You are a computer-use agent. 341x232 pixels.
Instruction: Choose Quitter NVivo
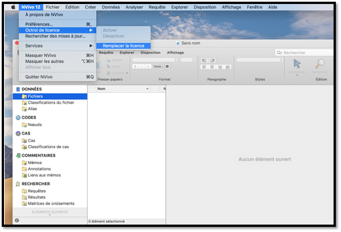click(x=58, y=77)
